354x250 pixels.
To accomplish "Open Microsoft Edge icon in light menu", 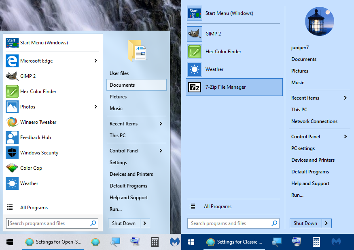I will (x=12, y=61).
